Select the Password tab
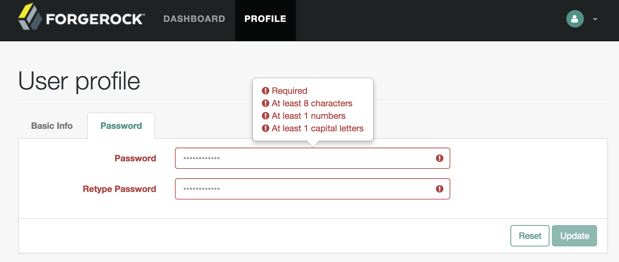This screenshot has height=262, width=619. 121,126
